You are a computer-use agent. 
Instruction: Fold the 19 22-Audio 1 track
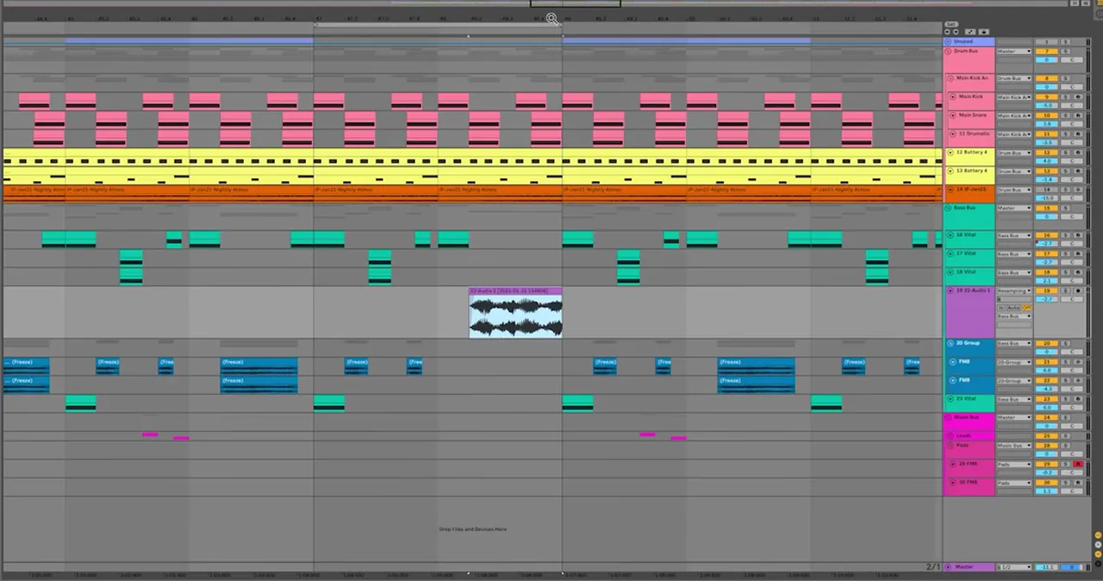pos(950,290)
